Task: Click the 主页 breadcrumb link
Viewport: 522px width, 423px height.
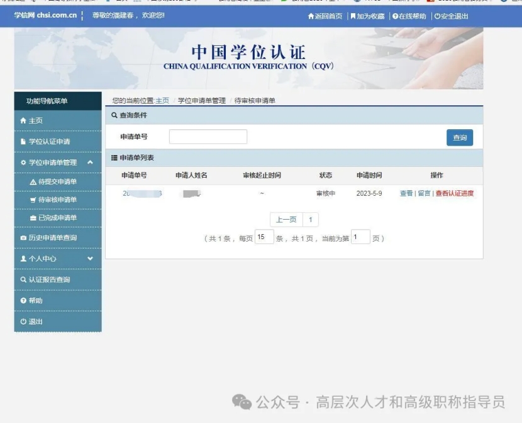Action: click(x=162, y=100)
